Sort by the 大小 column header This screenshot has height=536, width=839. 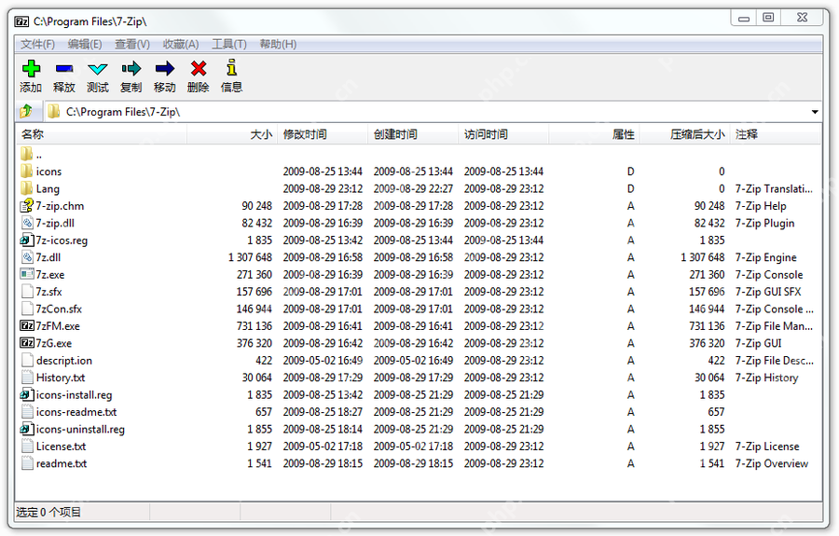(x=232, y=134)
